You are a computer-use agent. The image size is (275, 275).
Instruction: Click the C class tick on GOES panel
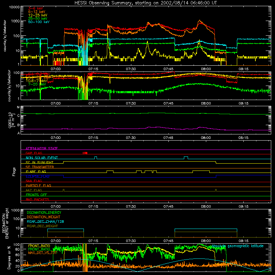[19, 115]
